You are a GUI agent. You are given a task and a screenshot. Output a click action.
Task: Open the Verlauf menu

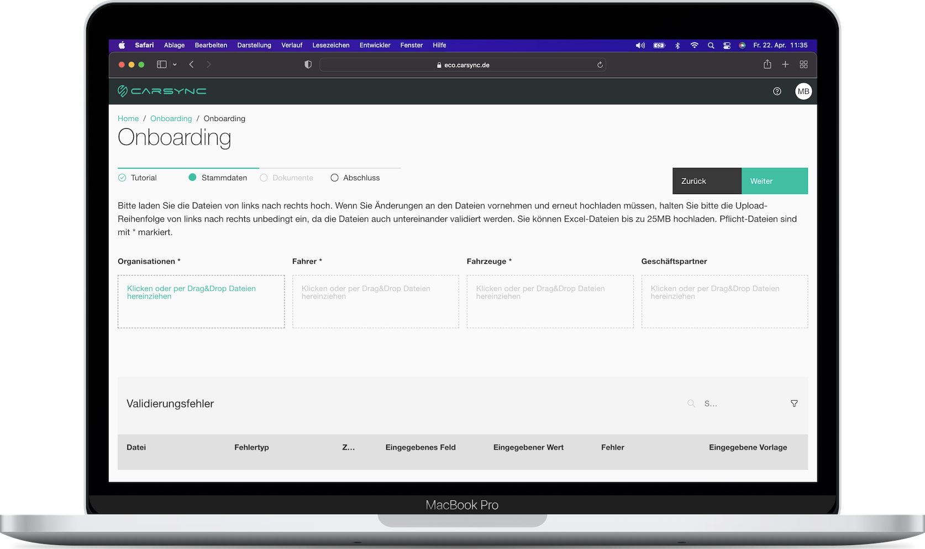pyautogui.click(x=292, y=45)
